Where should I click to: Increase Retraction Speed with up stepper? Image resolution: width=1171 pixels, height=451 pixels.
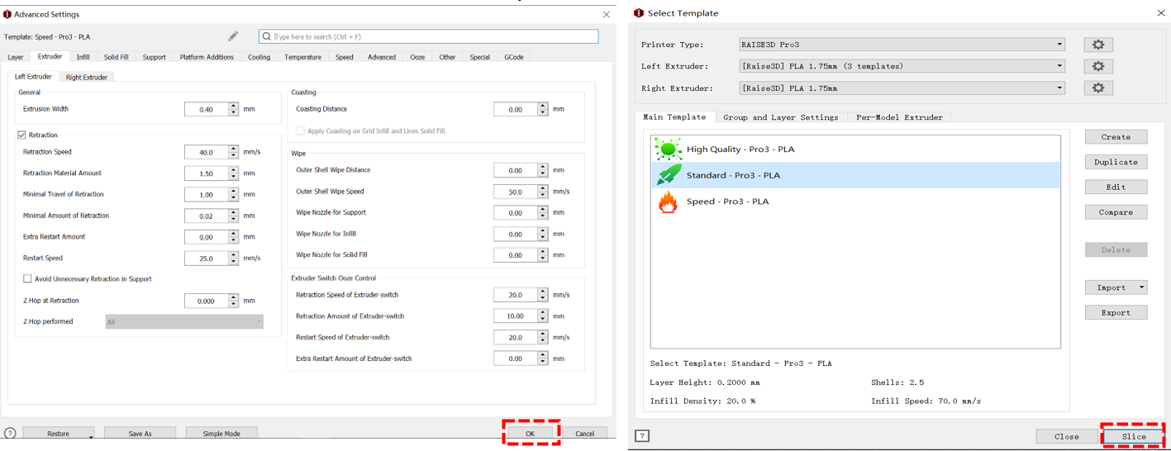tap(234, 149)
